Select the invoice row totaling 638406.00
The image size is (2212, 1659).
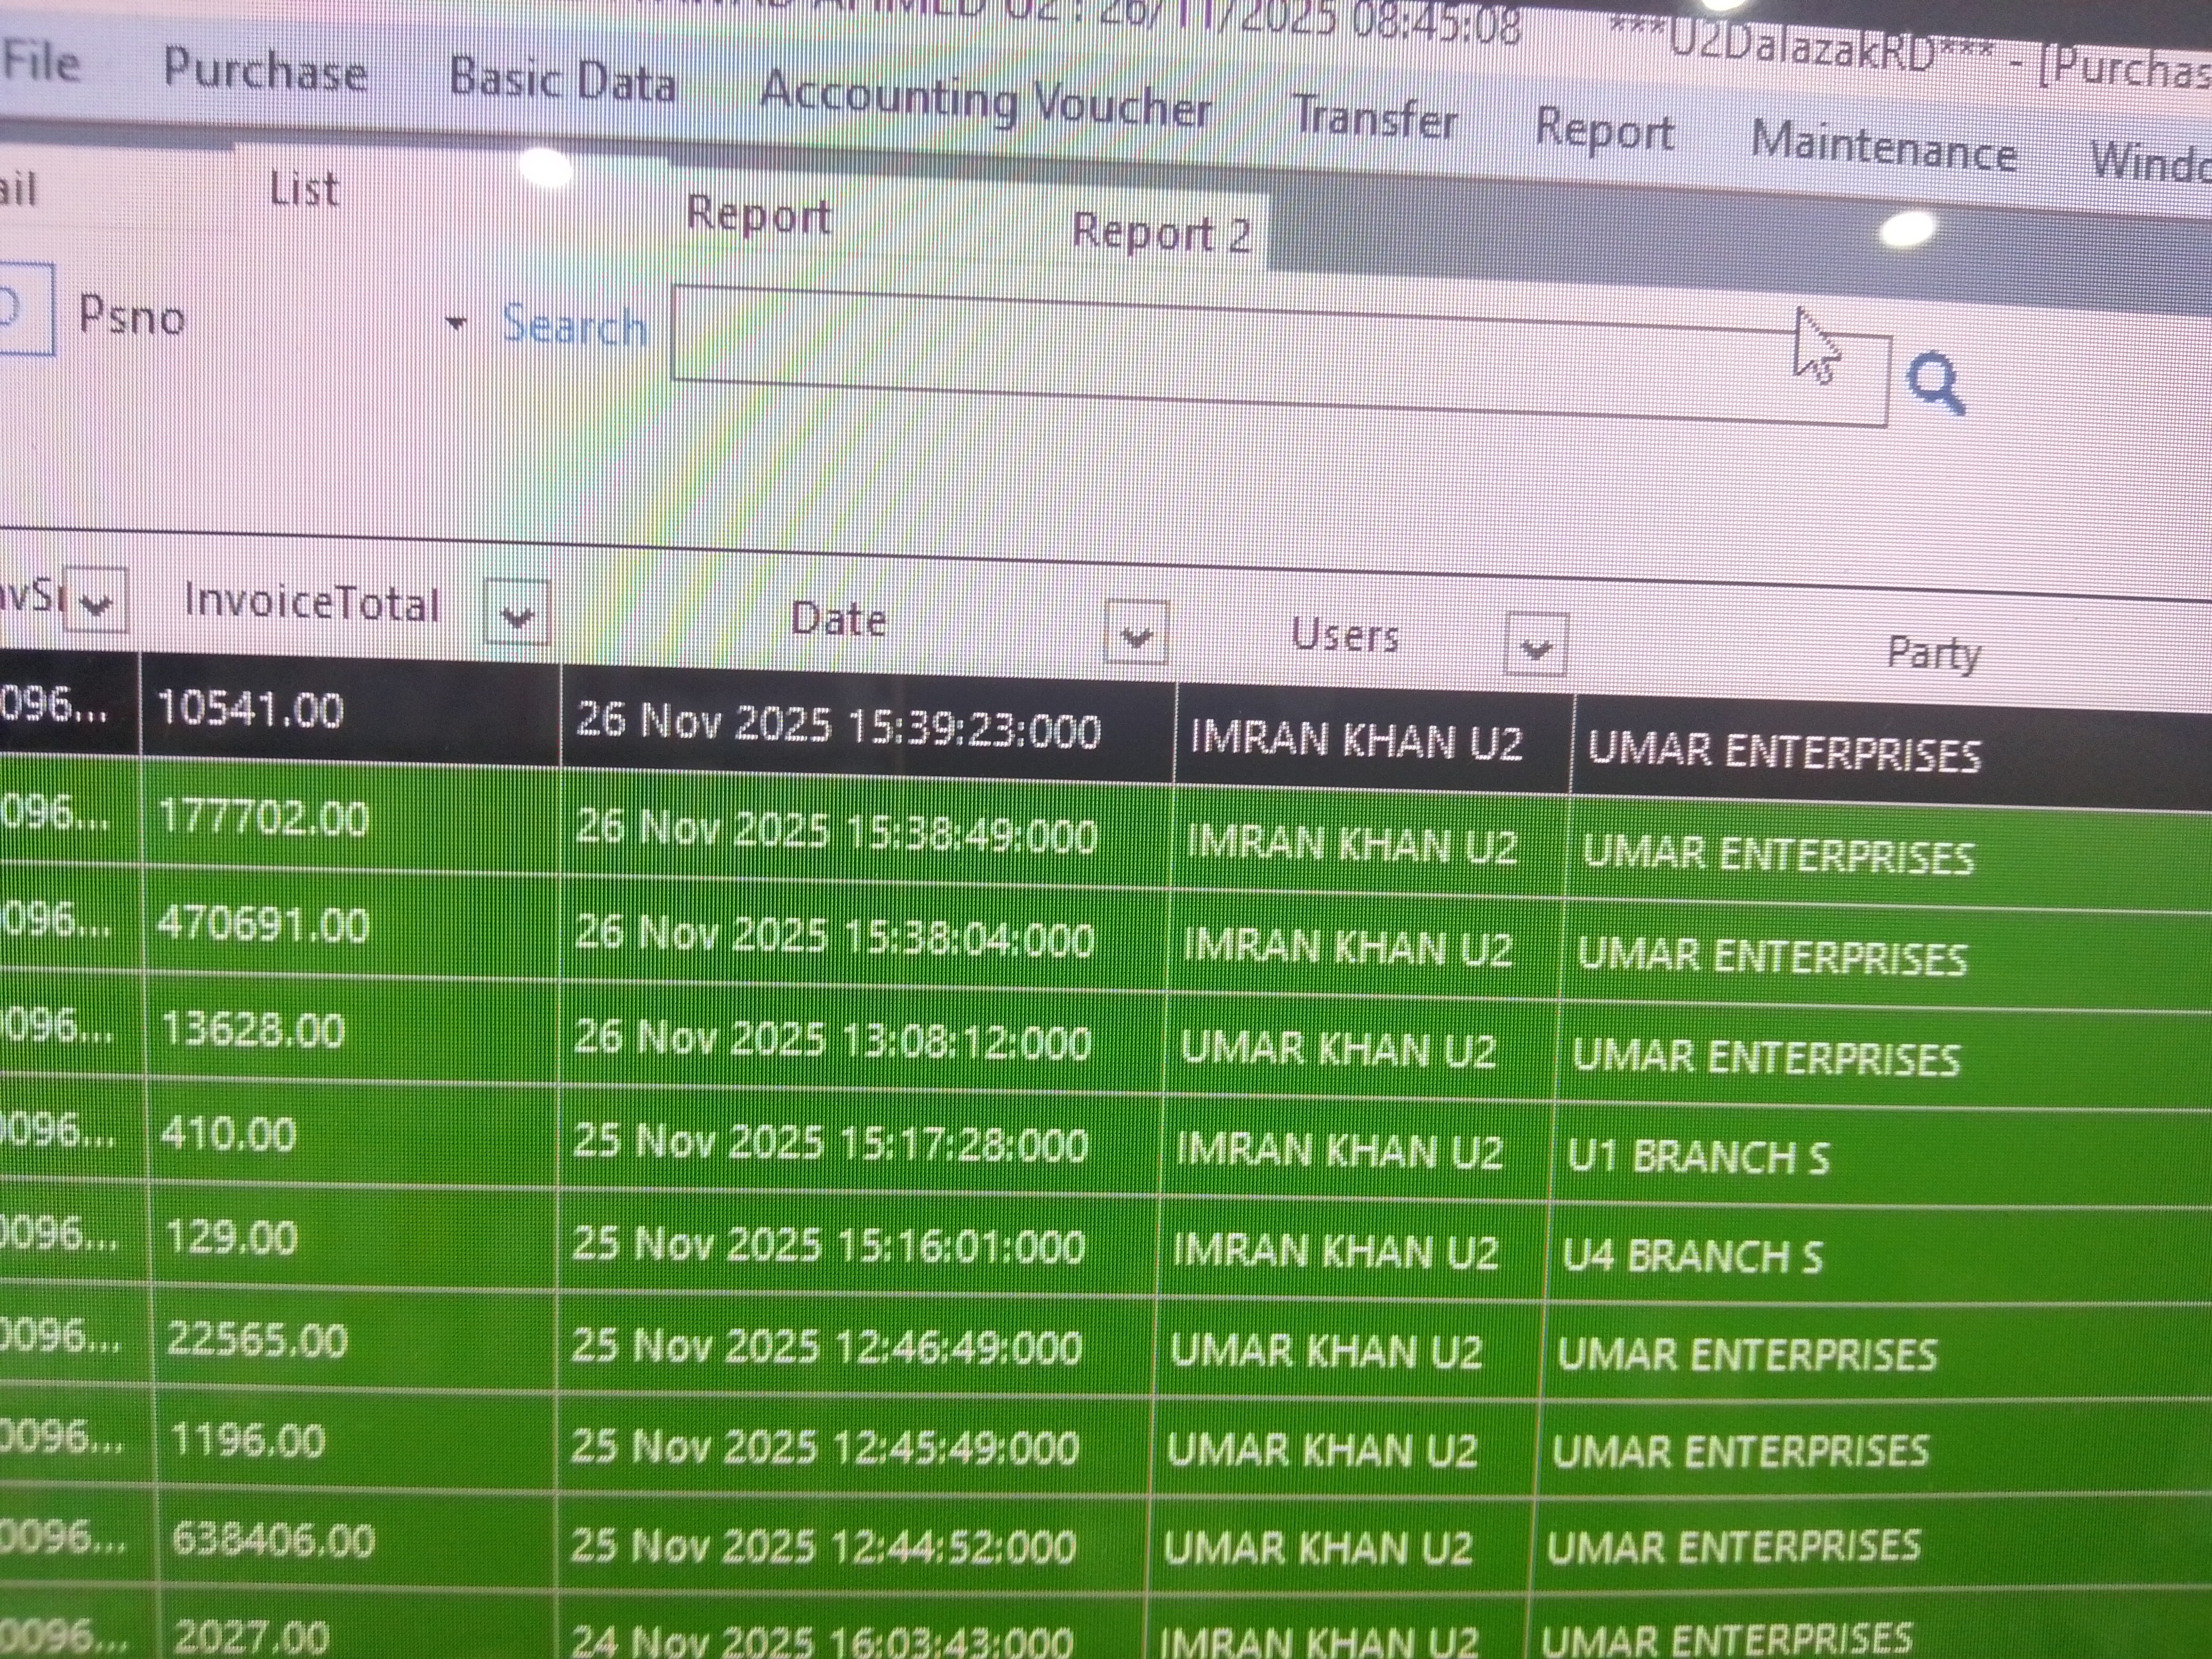pos(272,1541)
